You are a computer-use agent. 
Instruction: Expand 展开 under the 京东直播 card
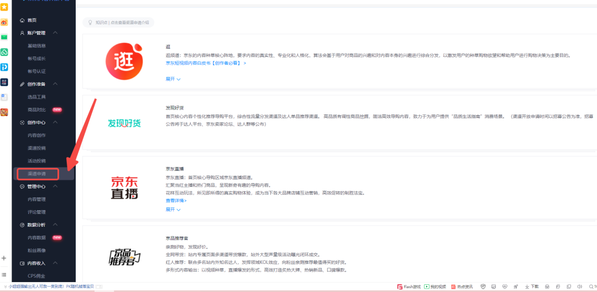pyautogui.click(x=173, y=210)
